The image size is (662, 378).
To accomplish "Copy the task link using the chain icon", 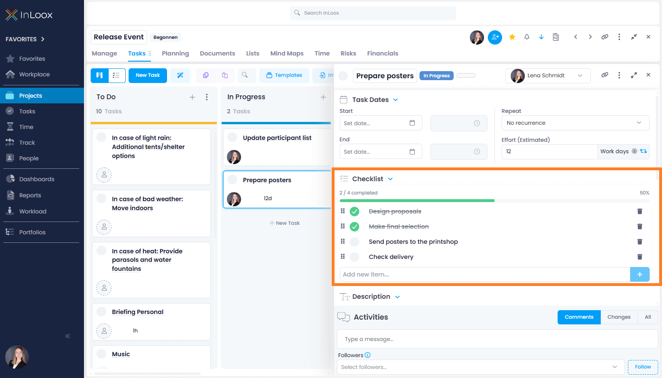I will point(605,75).
